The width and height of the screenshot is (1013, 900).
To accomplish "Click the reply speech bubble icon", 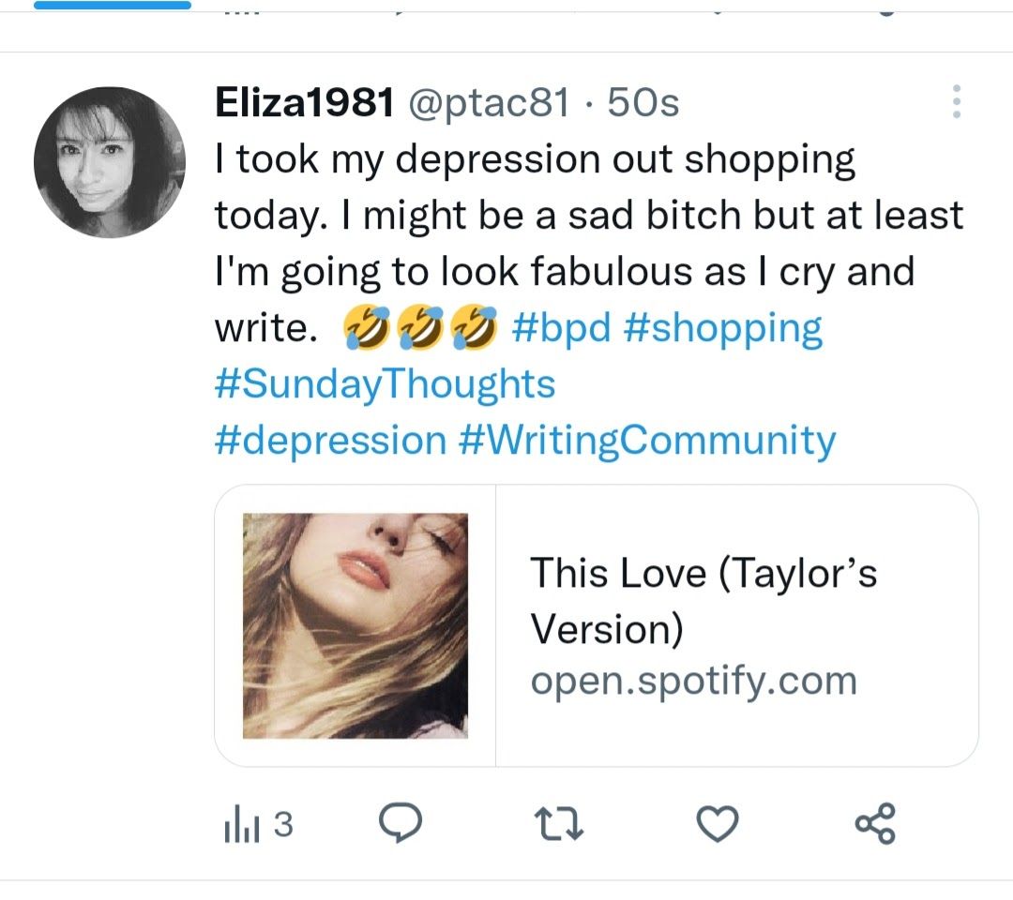I will 400,824.
